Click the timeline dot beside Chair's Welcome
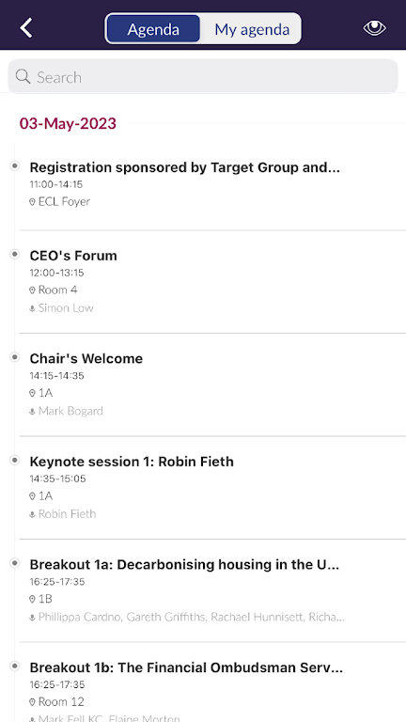Viewport: 406px width, 722px height. click(x=15, y=357)
